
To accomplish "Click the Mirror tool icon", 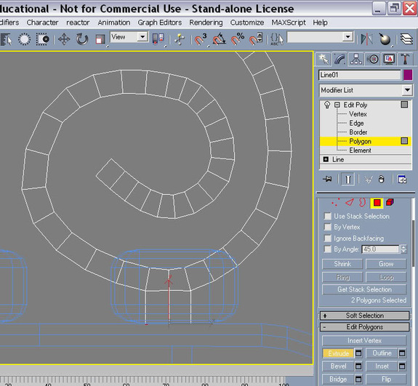I will click(367, 39).
